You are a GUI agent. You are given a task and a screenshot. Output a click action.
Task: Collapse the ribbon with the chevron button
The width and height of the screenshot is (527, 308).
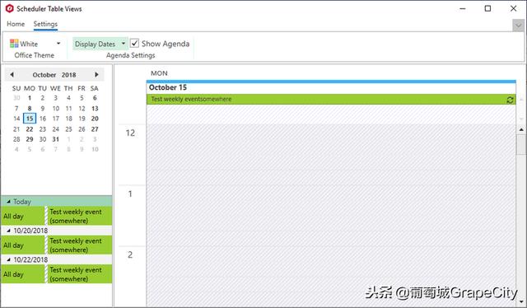click(519, 26)
